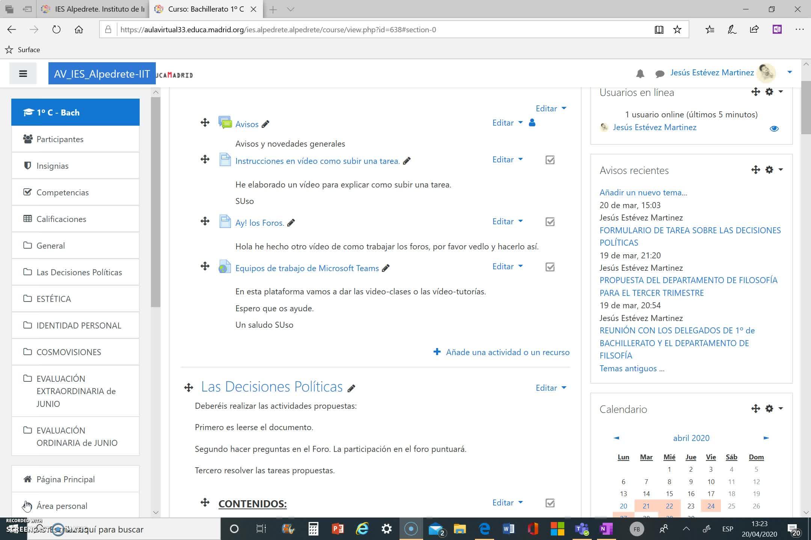Select Participantes in course navigation
This screenshot has width=811, height=540.
pyautogui.click(x=60, y=139)
